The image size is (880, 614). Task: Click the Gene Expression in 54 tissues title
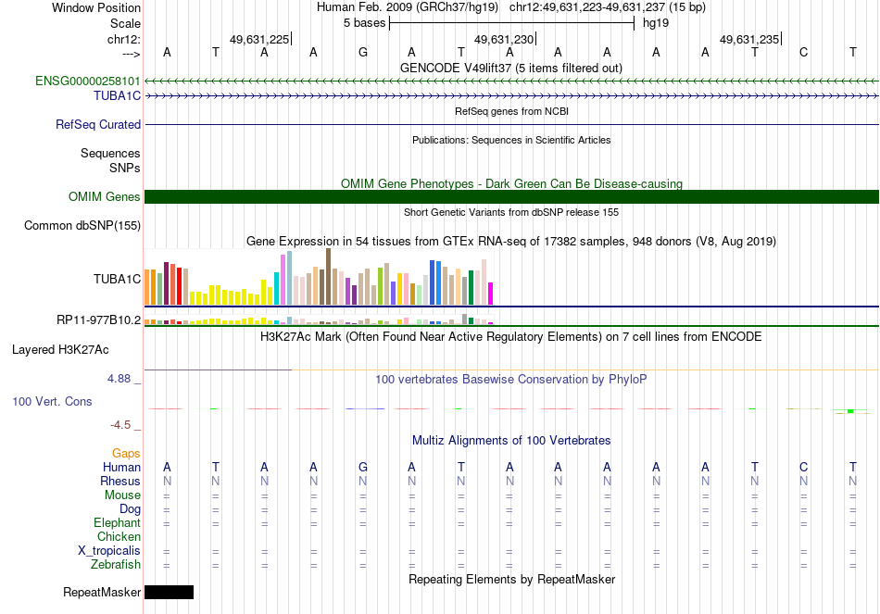pos(511,242)
